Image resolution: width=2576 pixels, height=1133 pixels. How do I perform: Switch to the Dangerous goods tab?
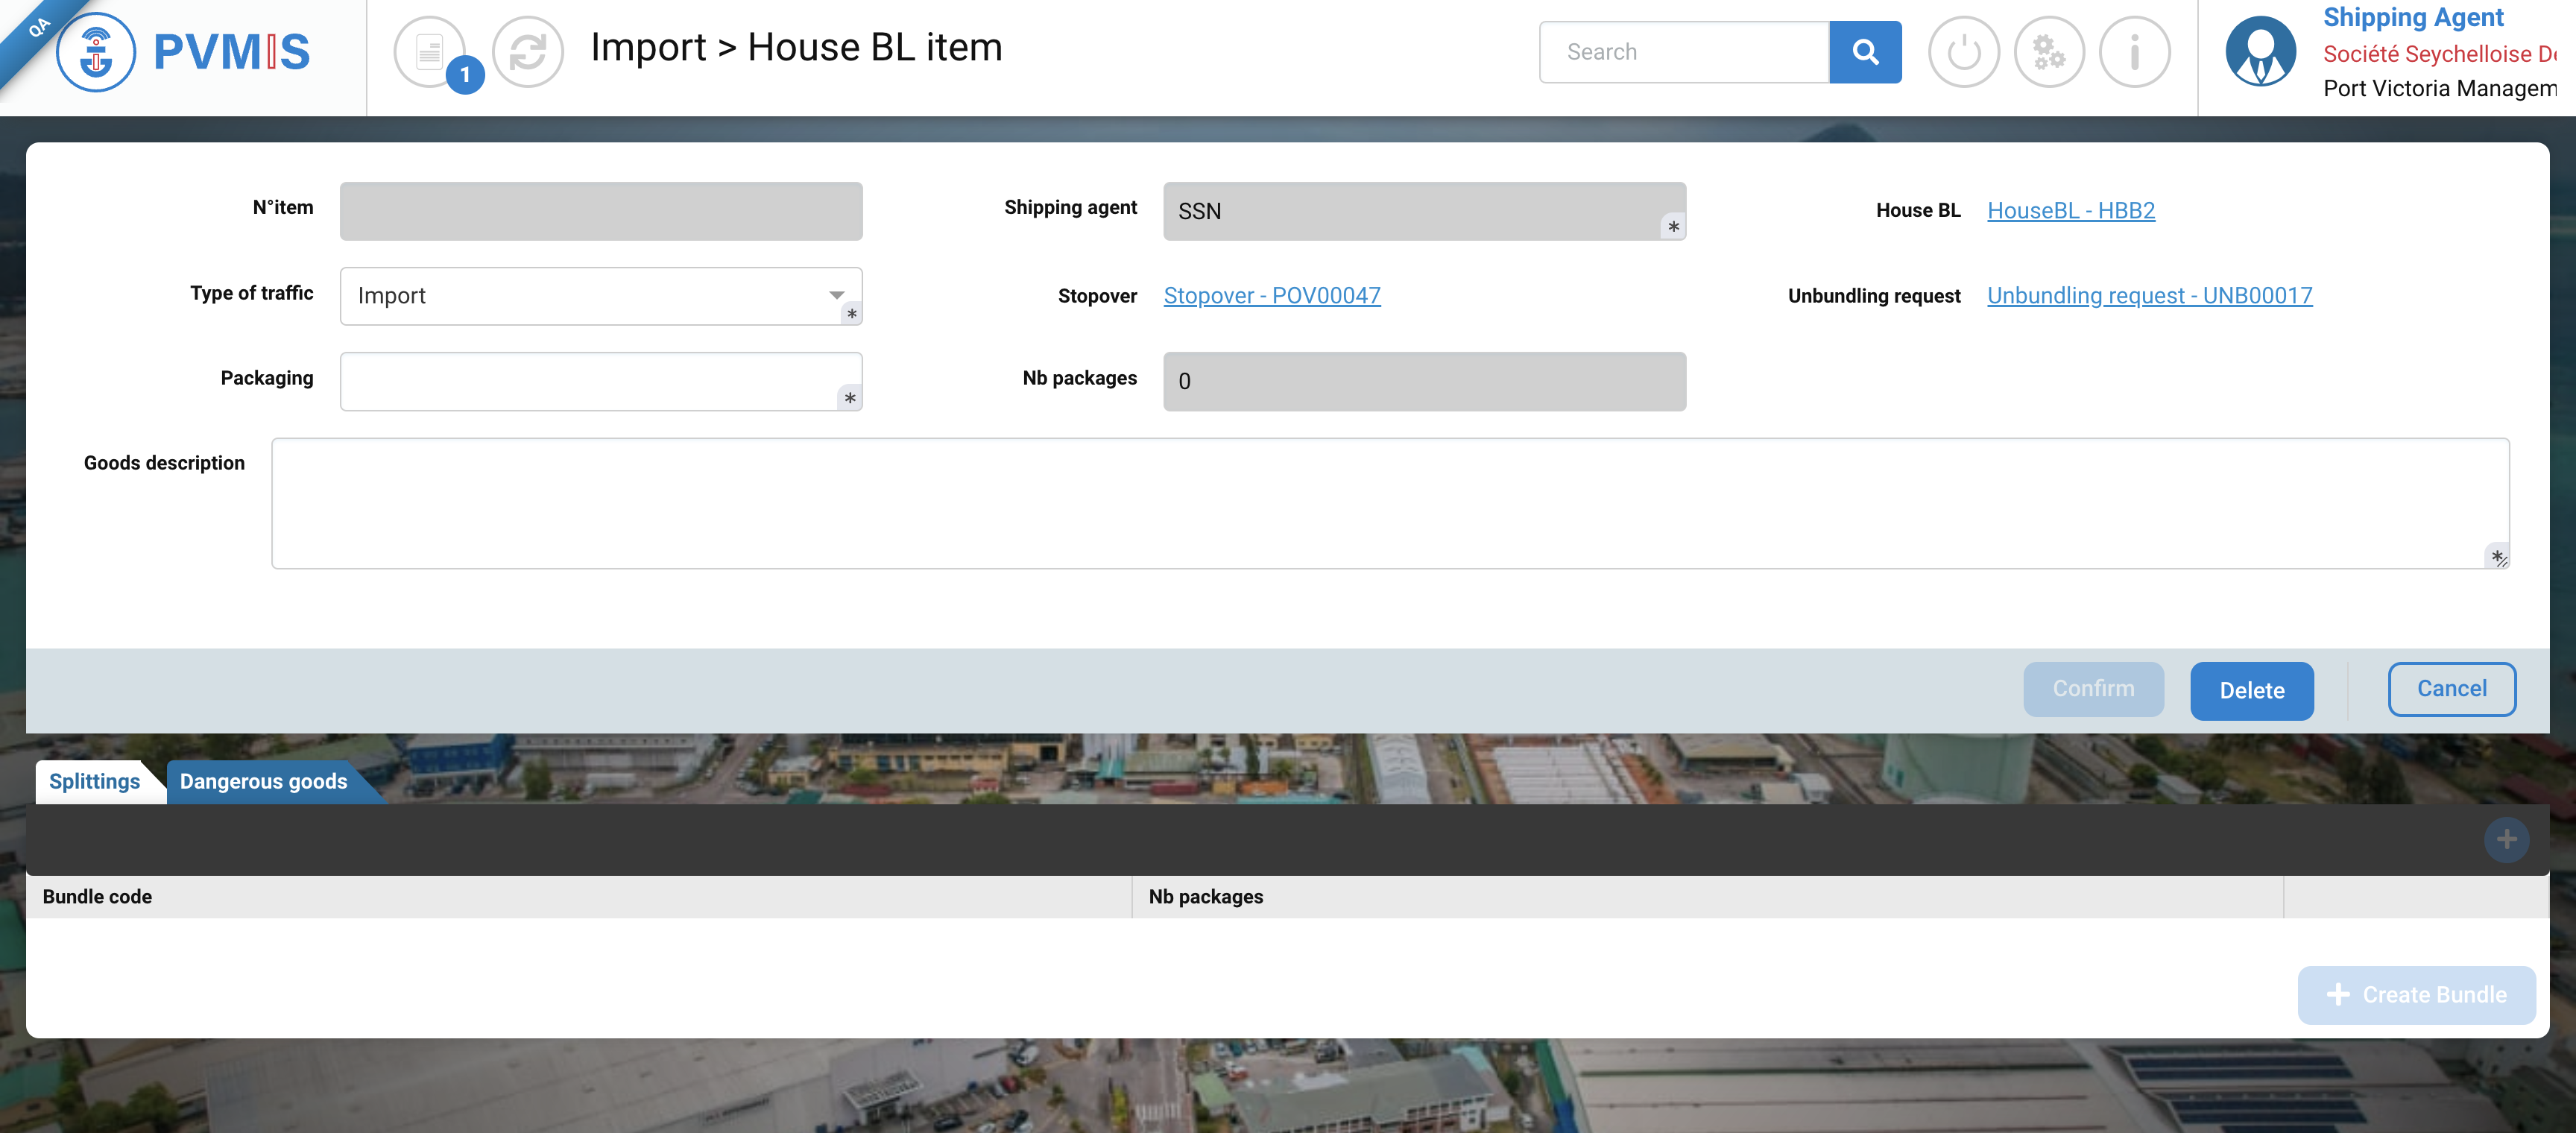(263, 781)
